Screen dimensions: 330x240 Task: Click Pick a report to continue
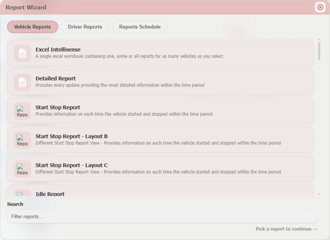click(286, 229)
